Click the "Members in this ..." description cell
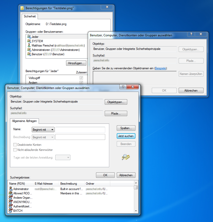Viewport: 213px width, 222px height. pyautogui.click(x=71, y=193)
